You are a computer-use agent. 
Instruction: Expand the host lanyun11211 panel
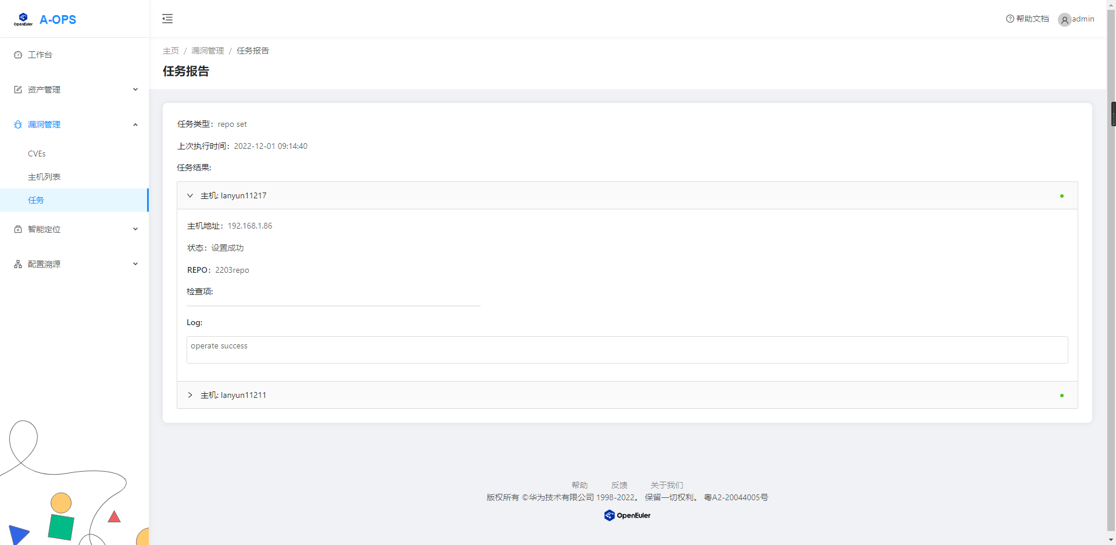pos(190,395)
